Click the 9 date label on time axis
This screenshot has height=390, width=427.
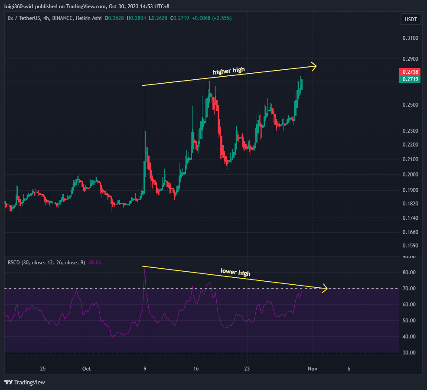point(145,369)
